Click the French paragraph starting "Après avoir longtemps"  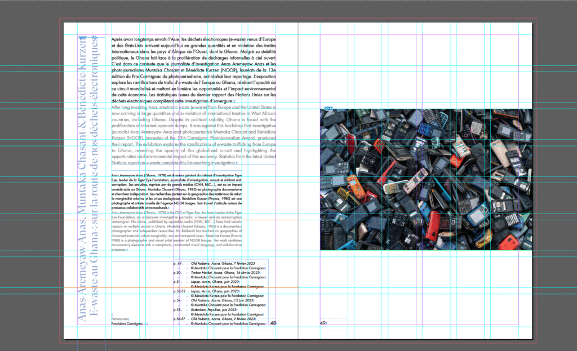[193, 70]
